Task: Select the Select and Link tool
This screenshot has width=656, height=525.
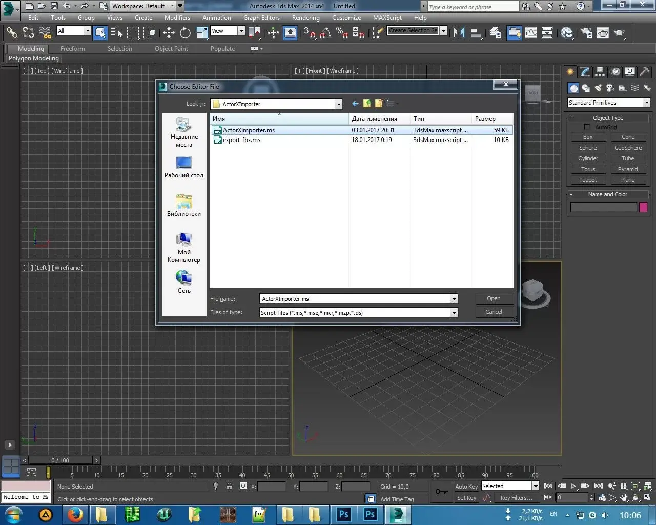Action: (x=12, y=33)
